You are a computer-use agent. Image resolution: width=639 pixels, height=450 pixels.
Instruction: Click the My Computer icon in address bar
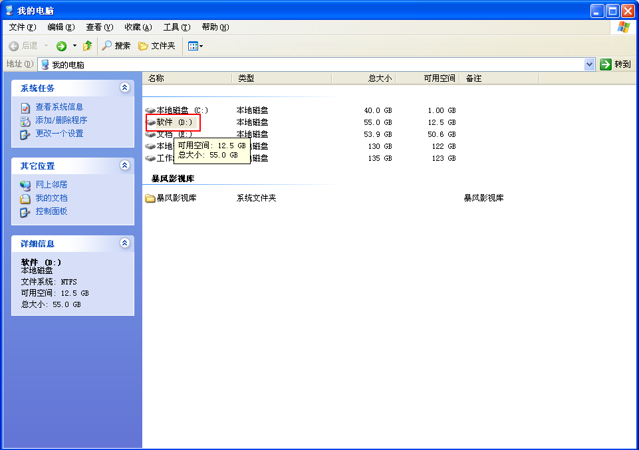(45, 64)
